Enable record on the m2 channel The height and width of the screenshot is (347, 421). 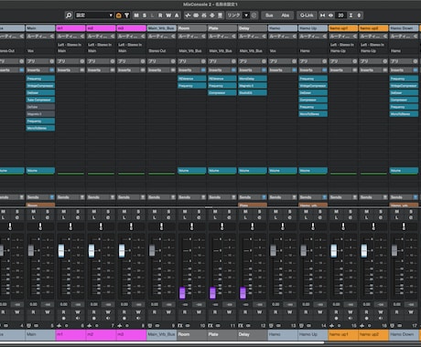(x=93, y=318)
